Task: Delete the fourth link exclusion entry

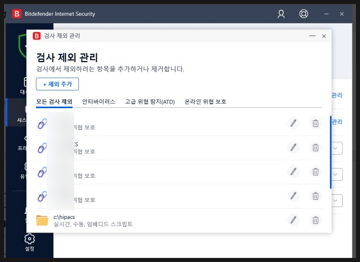Action: point(315,196)
